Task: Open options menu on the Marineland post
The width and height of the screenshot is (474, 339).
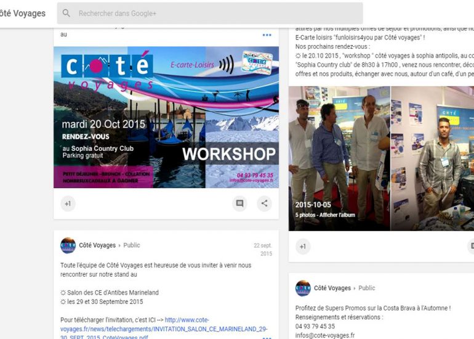Action: click(267, 337)
